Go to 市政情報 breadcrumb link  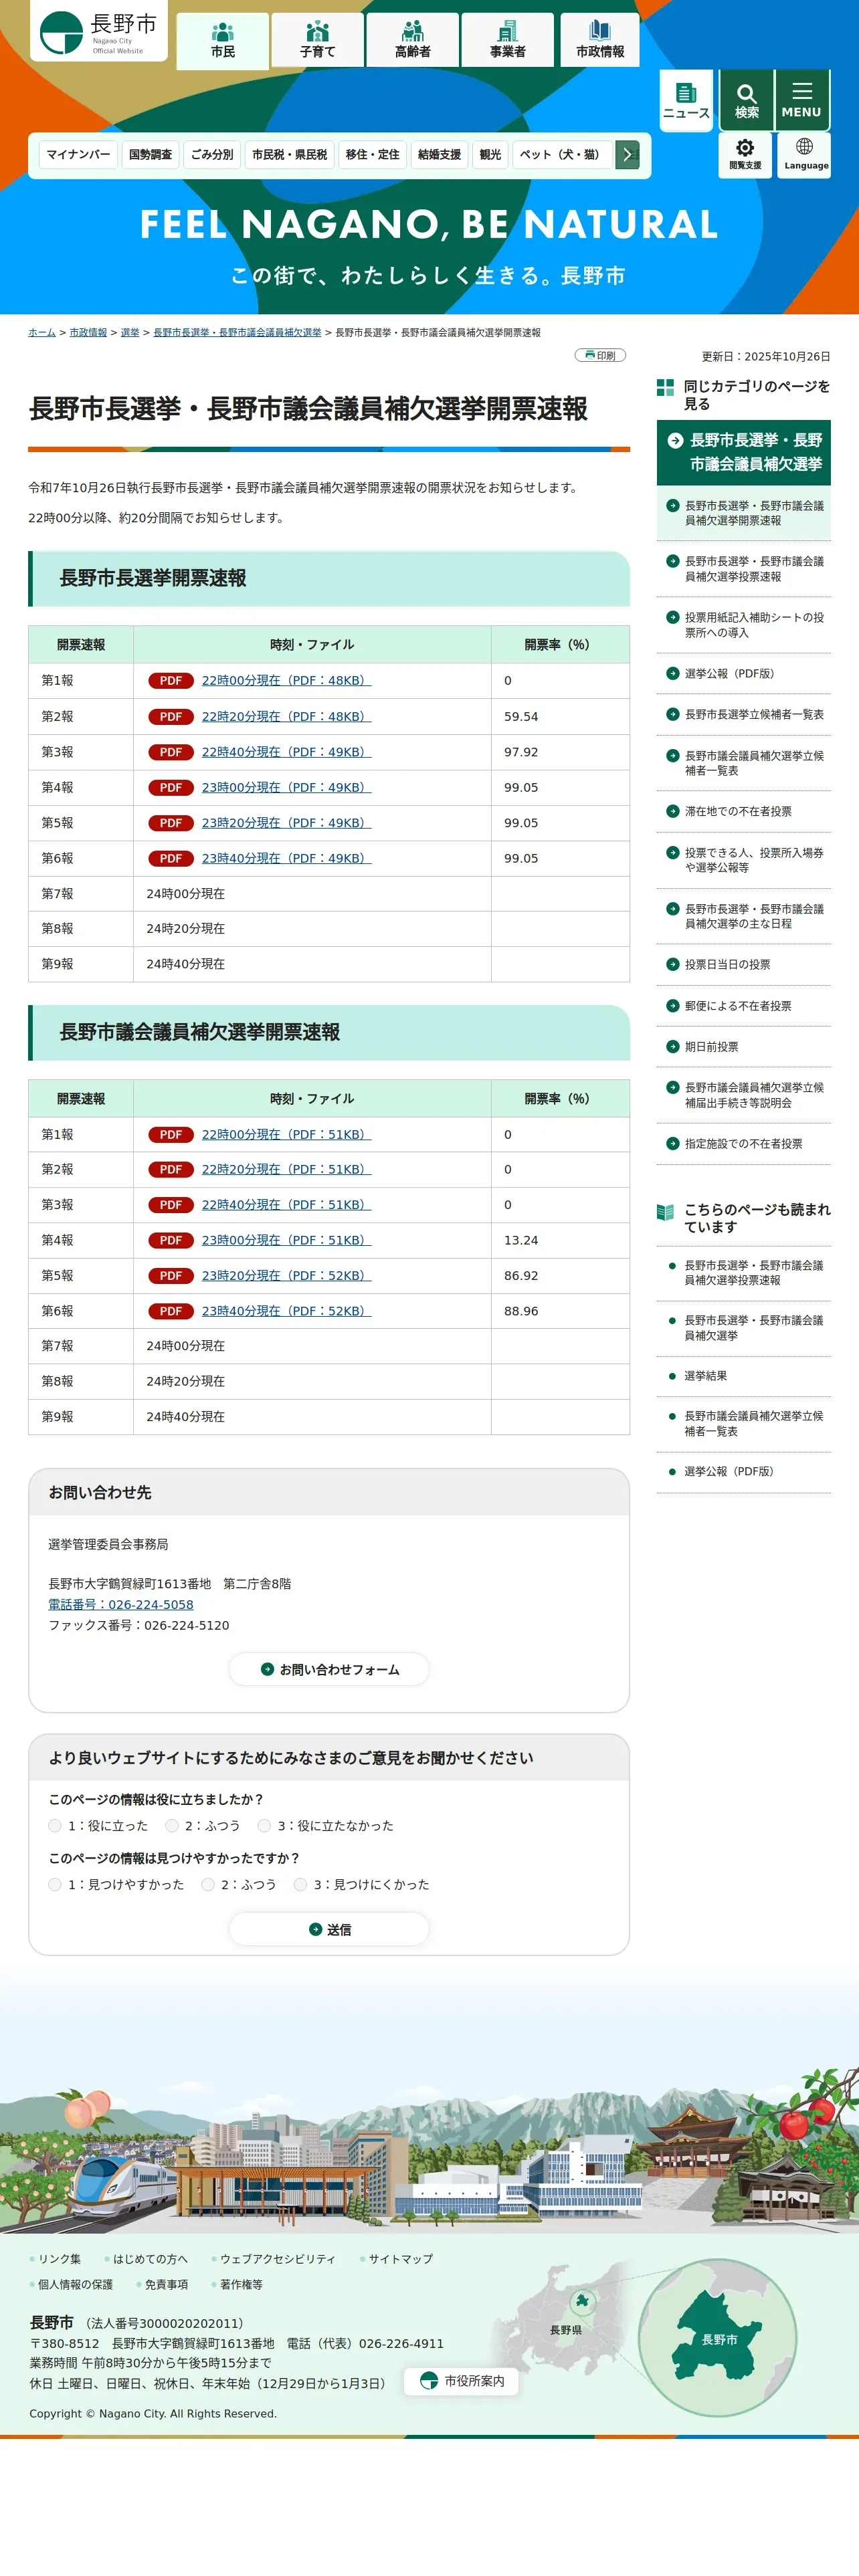[x=88, y=332]
